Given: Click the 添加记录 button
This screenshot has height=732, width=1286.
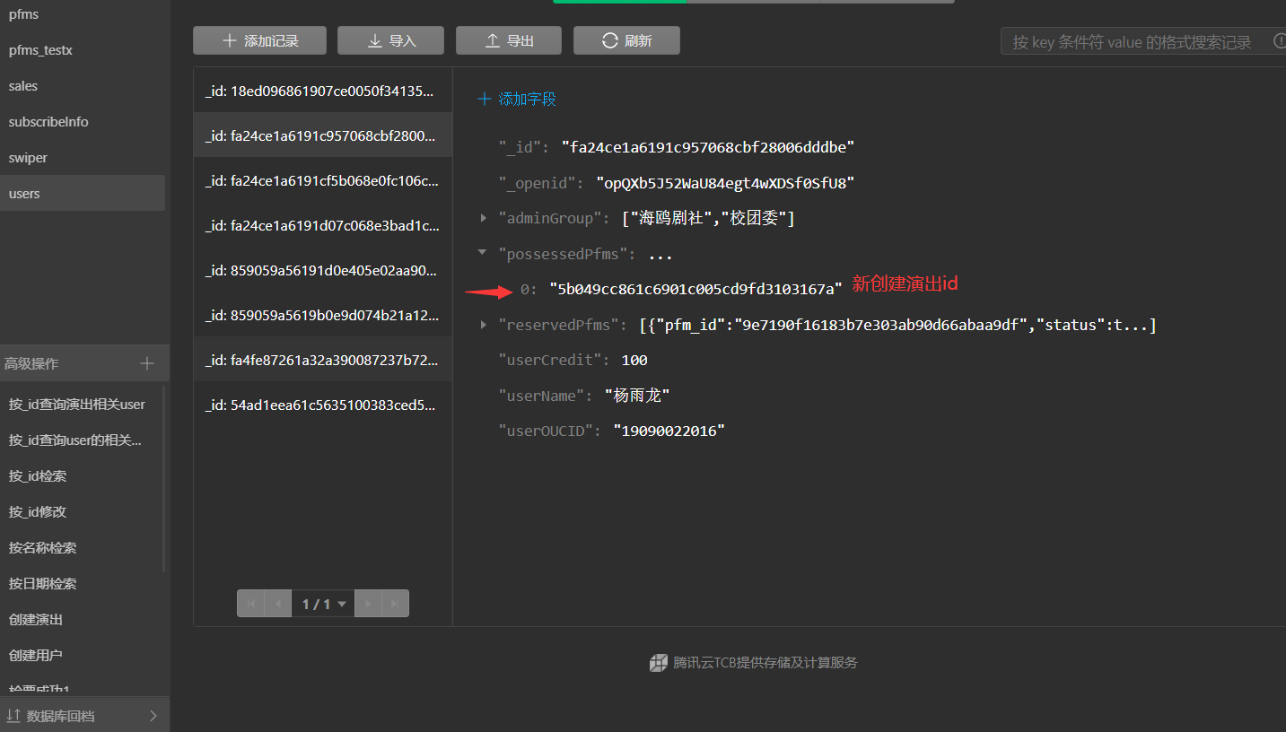Looking at the screenshot, I should coord(259,40).
